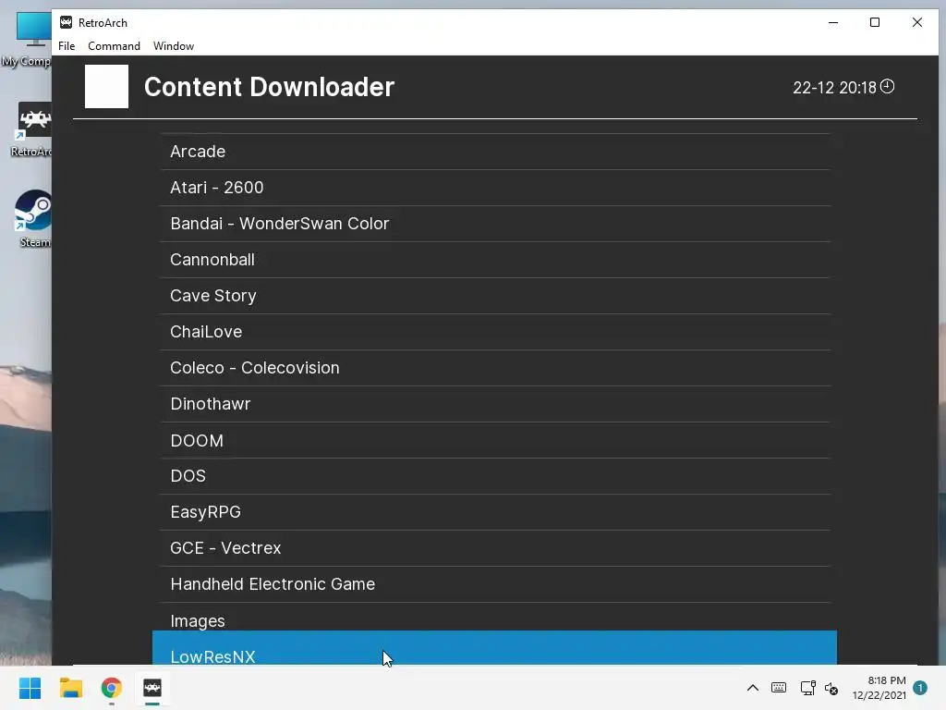Select the highlighted LowResNX entry
The image size is (946, 710).
[x=494, y=648]
